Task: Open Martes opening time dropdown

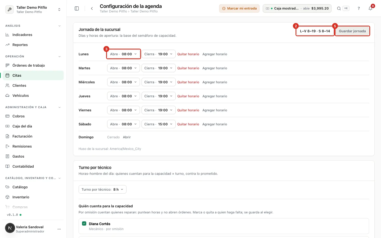Action: pyautogui.click(x=124, y=68)
